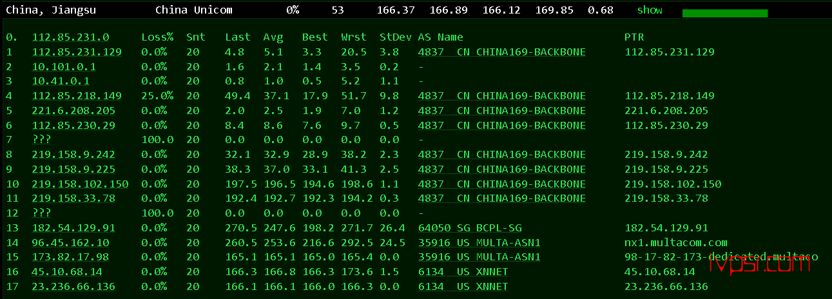Image resolution: width=832 pixels, height=299 pixels.
Task: Select hop 14 worst value 292.5
Action: pyautogui.click(x=357, y=242)
